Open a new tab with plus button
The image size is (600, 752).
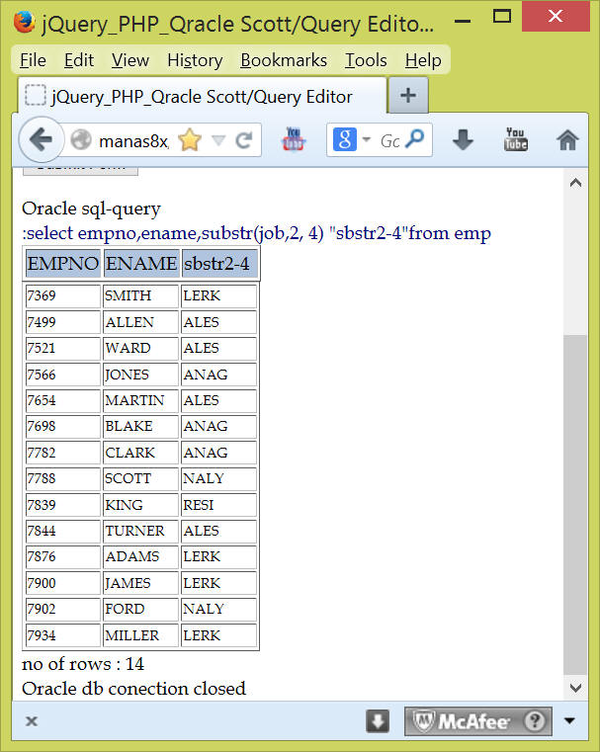pos(408,96)
